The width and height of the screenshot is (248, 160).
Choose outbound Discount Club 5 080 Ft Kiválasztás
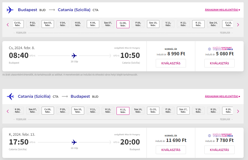219,63
